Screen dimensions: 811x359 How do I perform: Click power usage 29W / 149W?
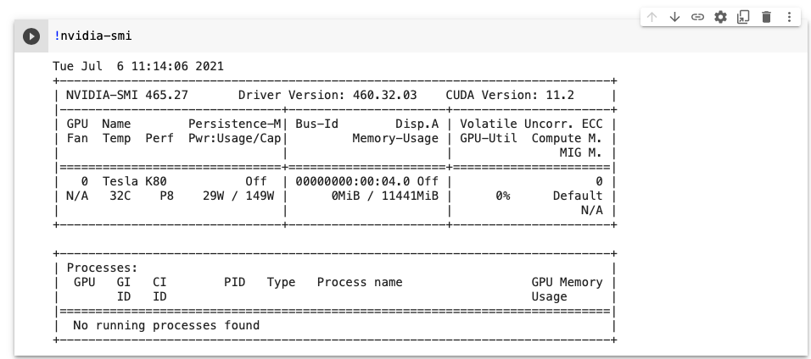click(x=238, y=196)
